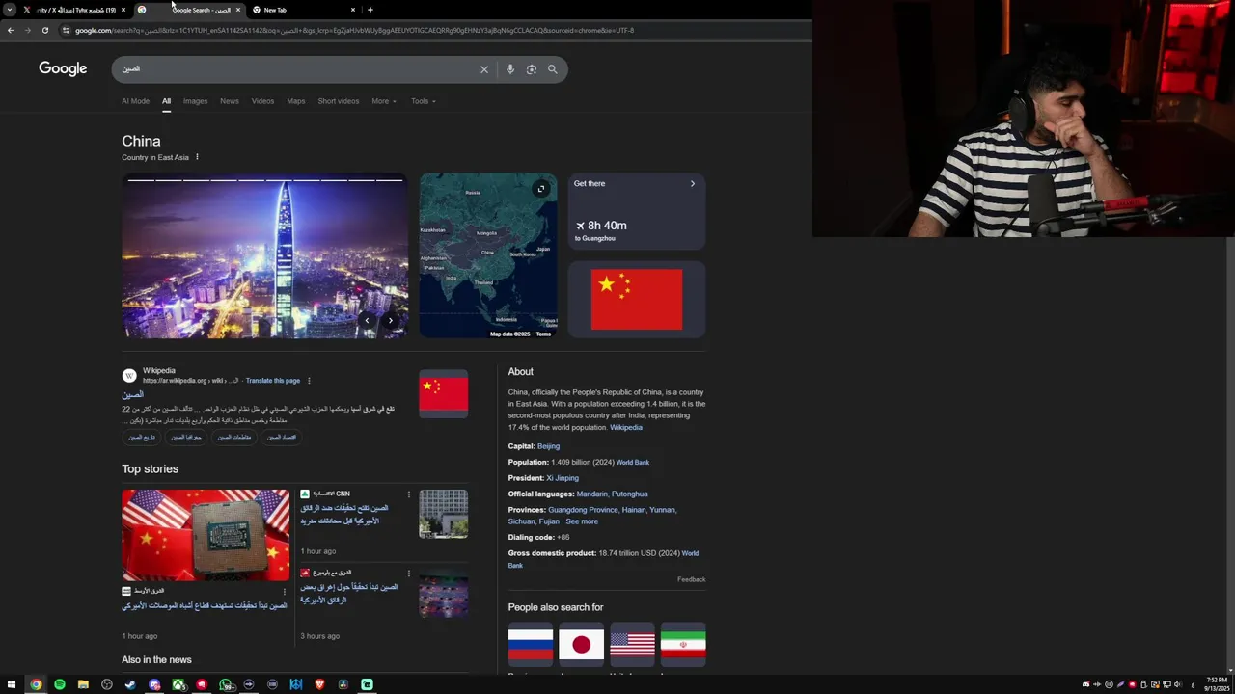Show next China photo in carousel
The image size is (1235, 694).
point(390,321)
